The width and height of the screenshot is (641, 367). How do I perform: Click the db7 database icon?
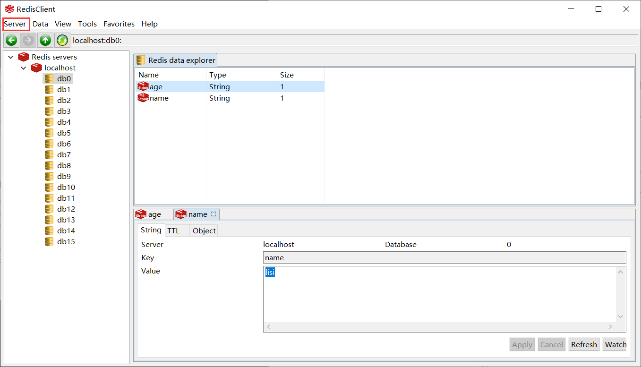tap(49, 154)
